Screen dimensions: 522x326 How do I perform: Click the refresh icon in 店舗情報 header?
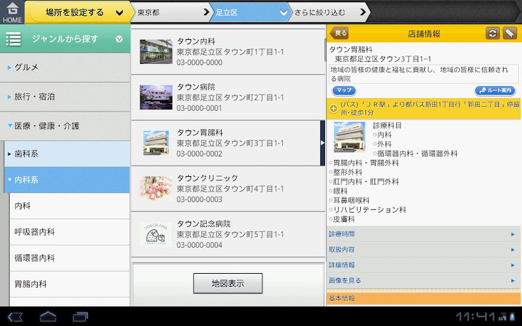coord(493,33)
